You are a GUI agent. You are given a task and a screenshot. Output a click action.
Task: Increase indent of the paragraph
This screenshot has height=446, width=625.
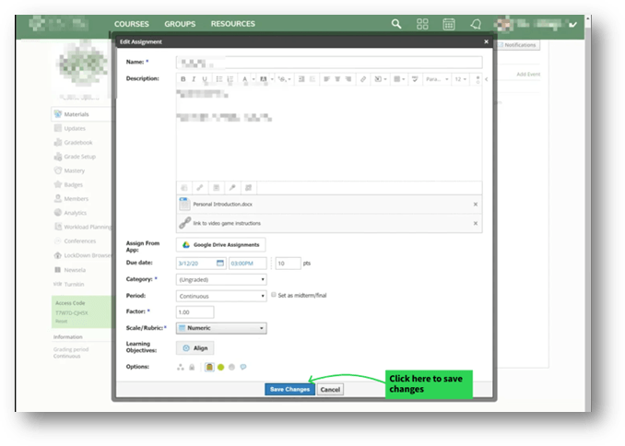(301, 79)
